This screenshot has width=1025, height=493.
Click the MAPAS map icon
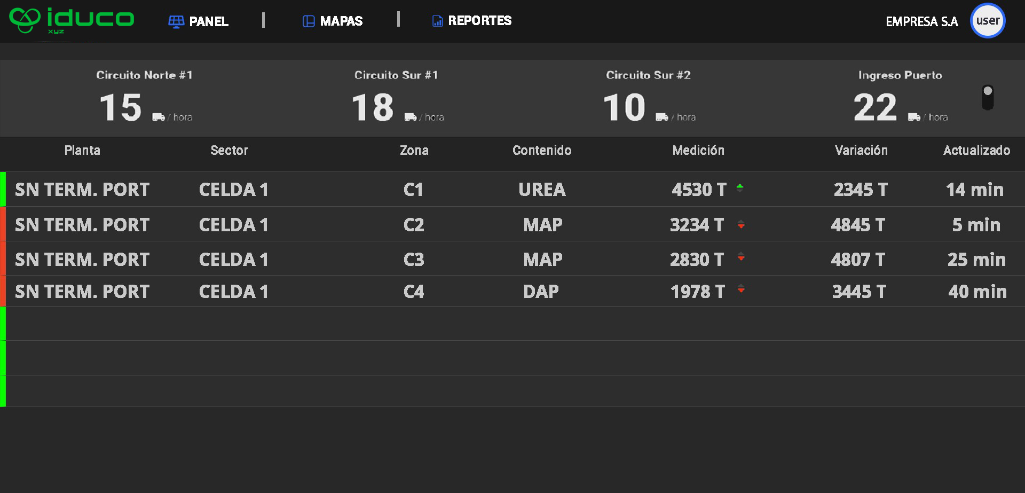[308, 21]
